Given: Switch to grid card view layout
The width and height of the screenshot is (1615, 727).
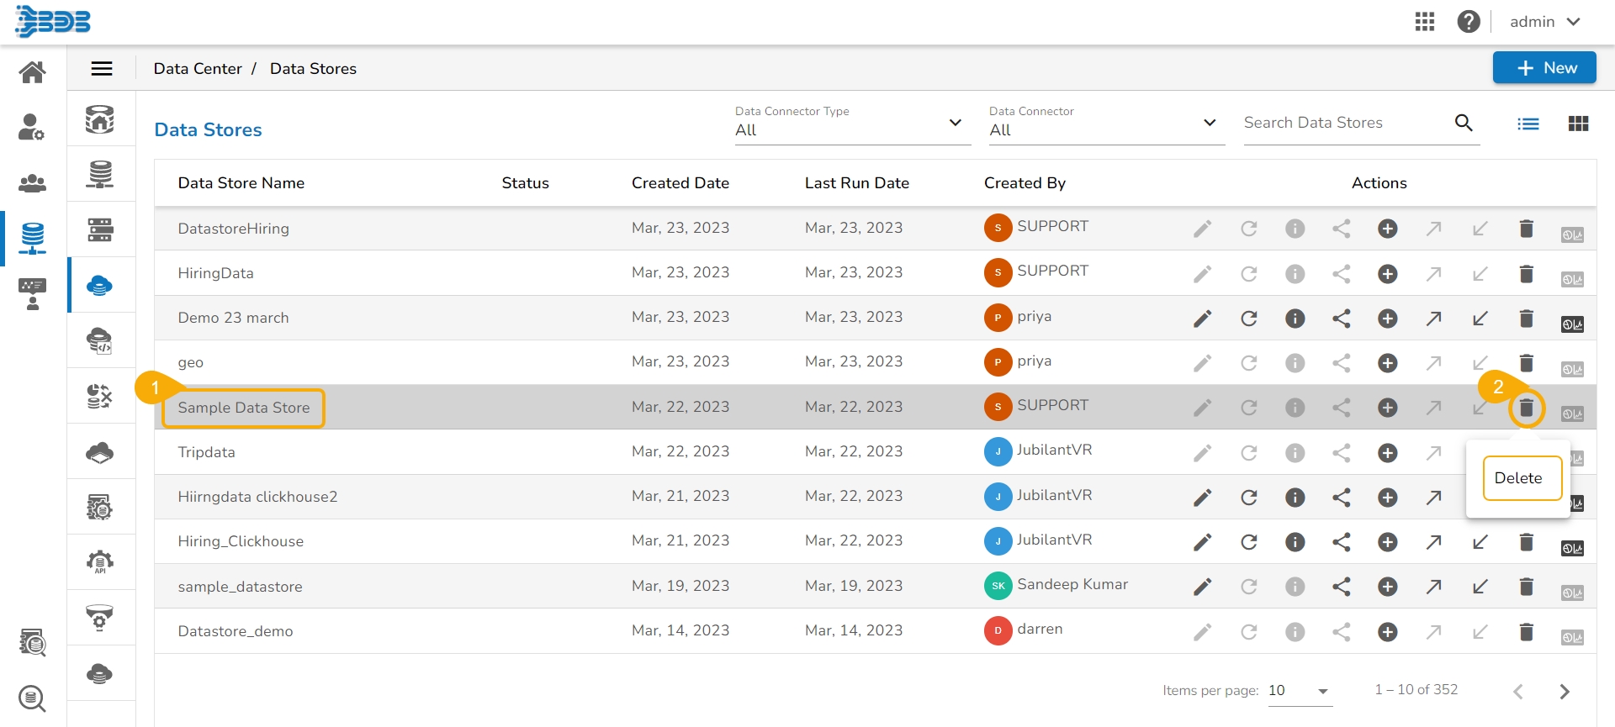Looking at the screenshot, I should pyautogui.click(x=1578, y=124).
